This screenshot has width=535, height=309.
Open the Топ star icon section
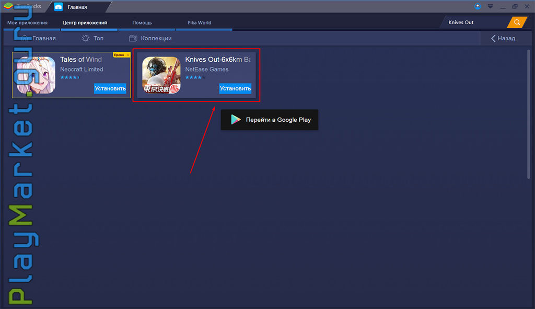tap(86, 38)
